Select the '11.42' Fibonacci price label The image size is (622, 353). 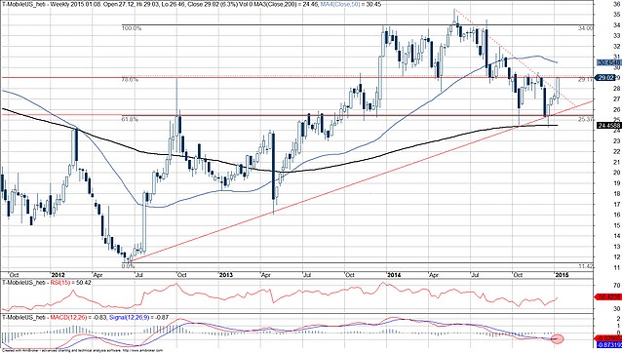tap(586, 266)
